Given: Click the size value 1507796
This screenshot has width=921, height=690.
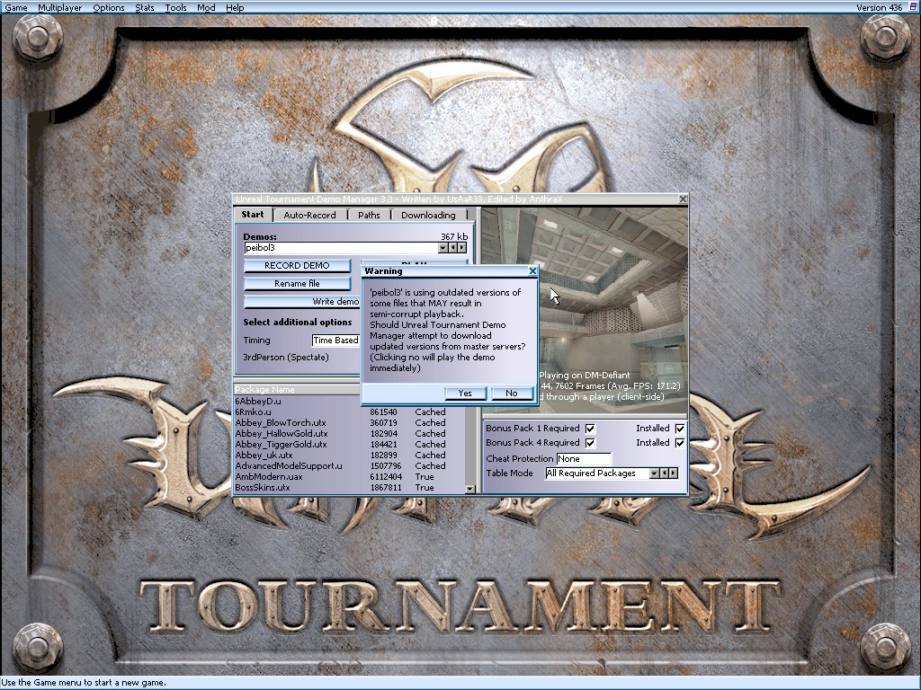Looking at the screenshot, I should [x=386, y=466].
